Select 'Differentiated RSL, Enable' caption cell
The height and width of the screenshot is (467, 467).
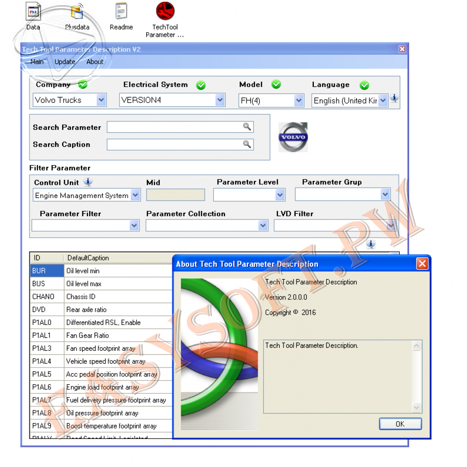tap(118, 322)
